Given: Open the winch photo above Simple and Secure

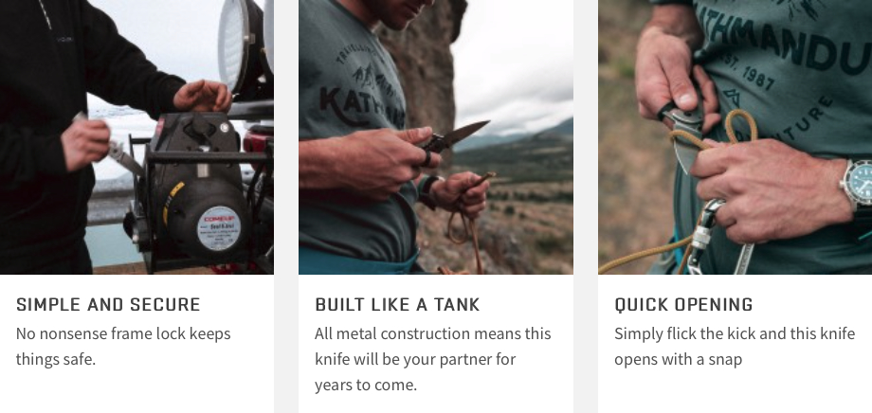Looking at the screenshot, I should point(136,136).
